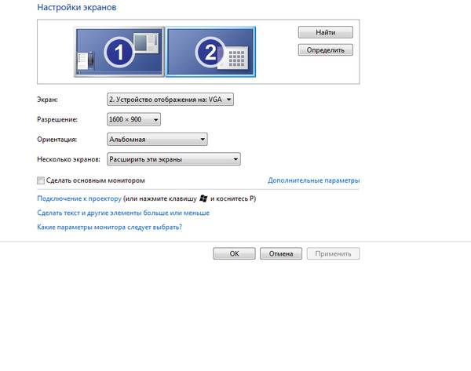Confirm with the OK button
The height and width of the screenshot is (371, 471).
point(234,253)
